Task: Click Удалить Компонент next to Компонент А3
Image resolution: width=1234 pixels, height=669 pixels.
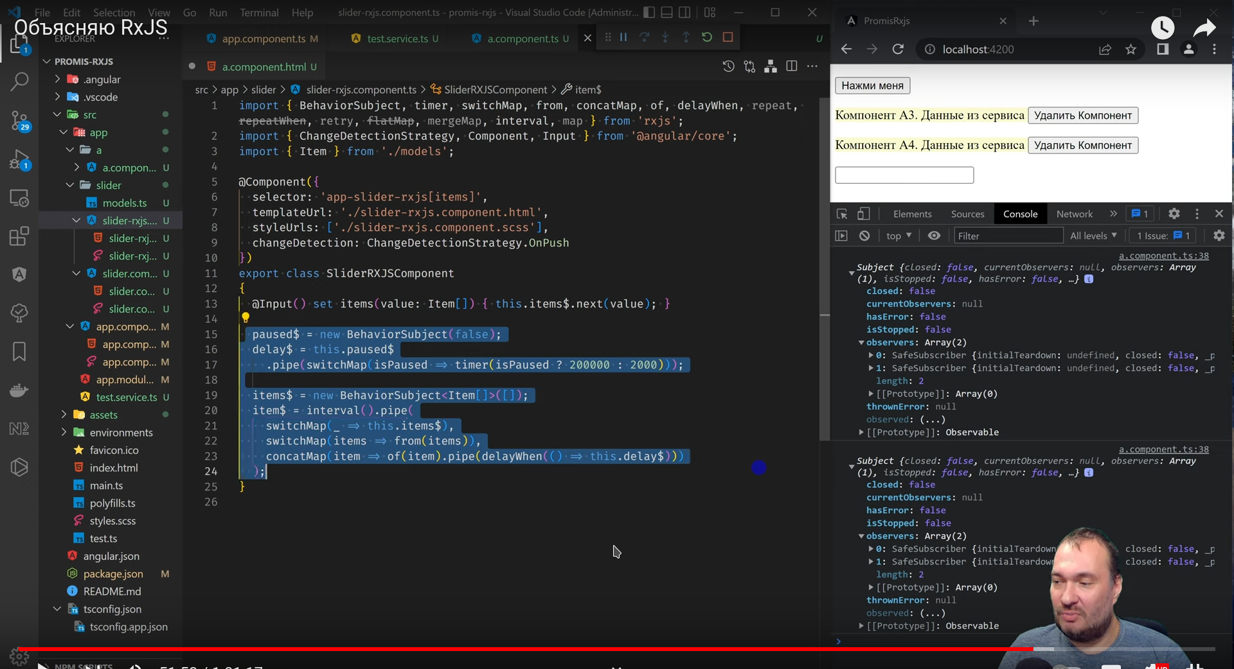Action: click(x=1082, y=116)
